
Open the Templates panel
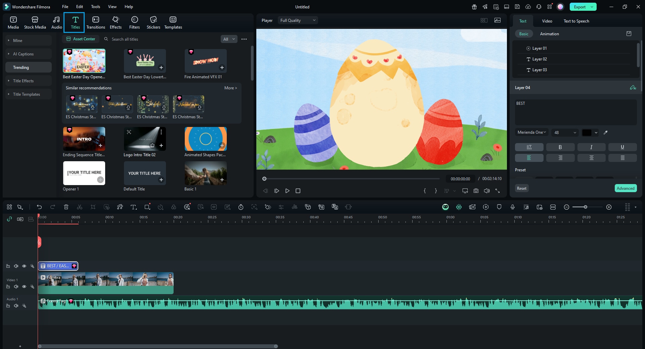[x=173, y=23]
